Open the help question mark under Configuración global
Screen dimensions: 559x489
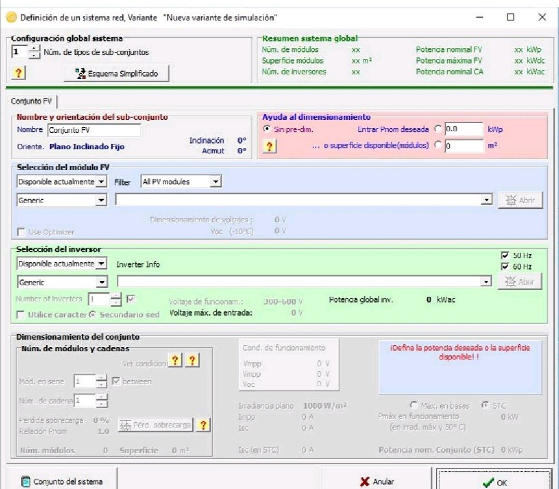pyautogui.click(x=19, y=73)
